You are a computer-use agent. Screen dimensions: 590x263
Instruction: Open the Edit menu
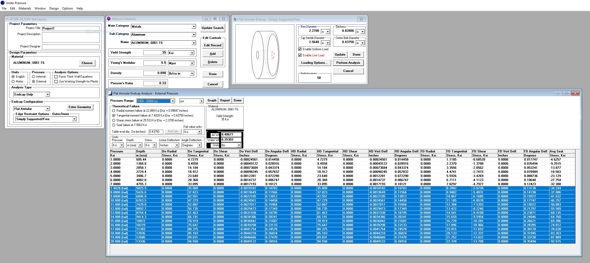(x=13, y=8)
